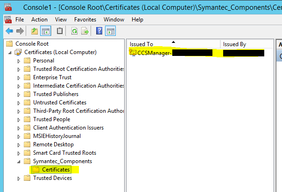Click the Refresh toolbar icon
This screenshot has width=282, height=192.
74,31
